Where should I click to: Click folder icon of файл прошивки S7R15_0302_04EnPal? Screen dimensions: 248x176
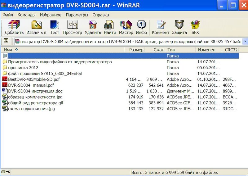[x=5, y=73]
